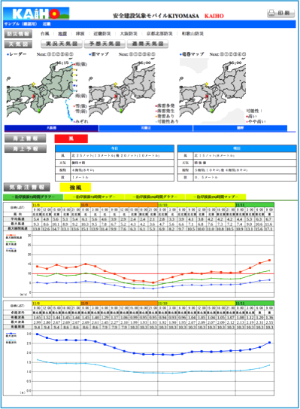
Task: Click the 天気図 button
Action: pos(18,44)
